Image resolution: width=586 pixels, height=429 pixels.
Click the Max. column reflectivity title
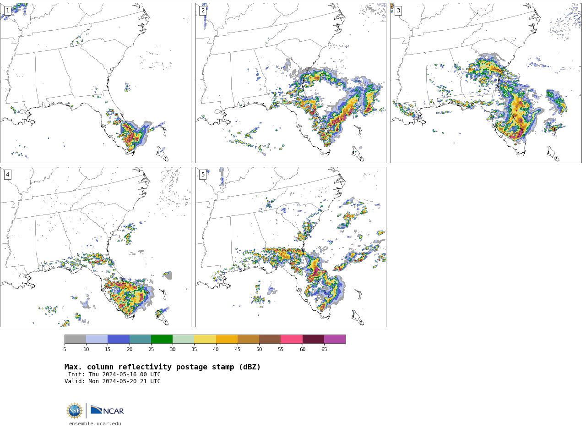(x=163, y=367)
